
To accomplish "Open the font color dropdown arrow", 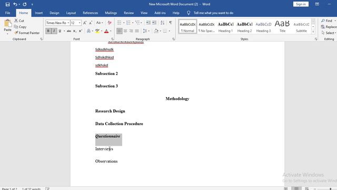I will [x=111, y=31].
